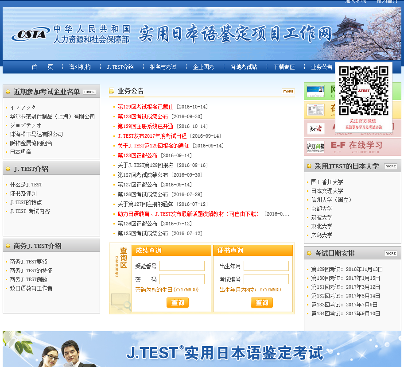Click MORE beside 业务公告 heading
The width and height of the screenshot is (404, 367).
pyautogui.click(x=288, y=92)
